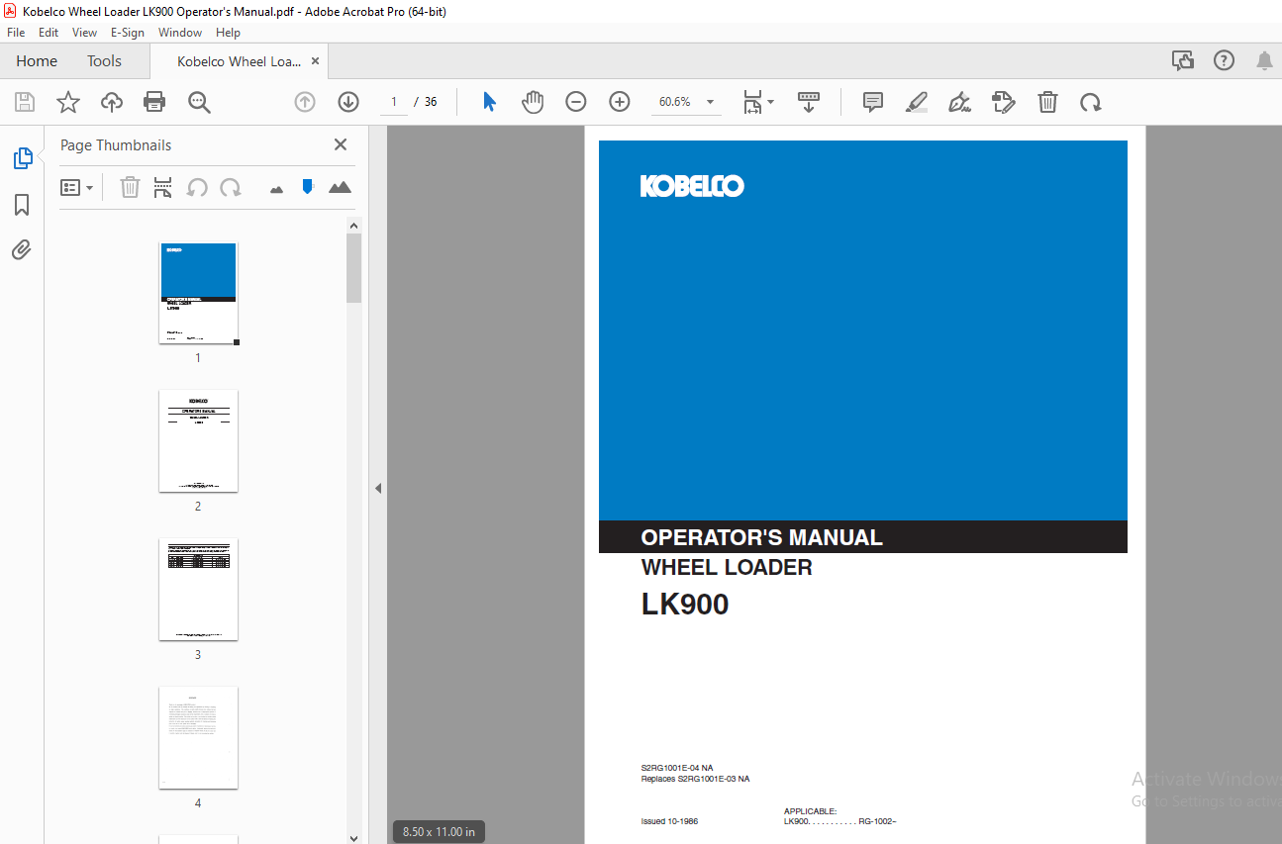The image size is (1282, 844).
Task: Click the OPERATOR'S MANUAL heading text
Action: tap(761, 537)
